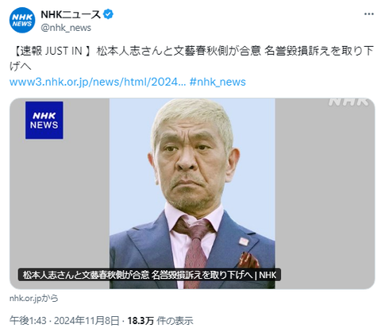The width and height of the screenshot is (381, 332).
Task: Click the red necktie in the card photo
Action: click(194, 252)
